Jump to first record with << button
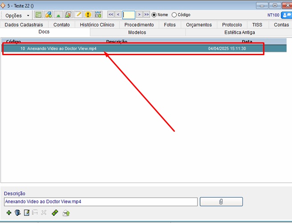 [111, 15]
